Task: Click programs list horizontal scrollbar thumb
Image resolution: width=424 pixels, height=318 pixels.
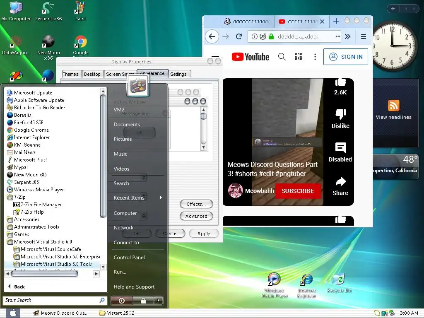Action: click(x=45, y=274)
